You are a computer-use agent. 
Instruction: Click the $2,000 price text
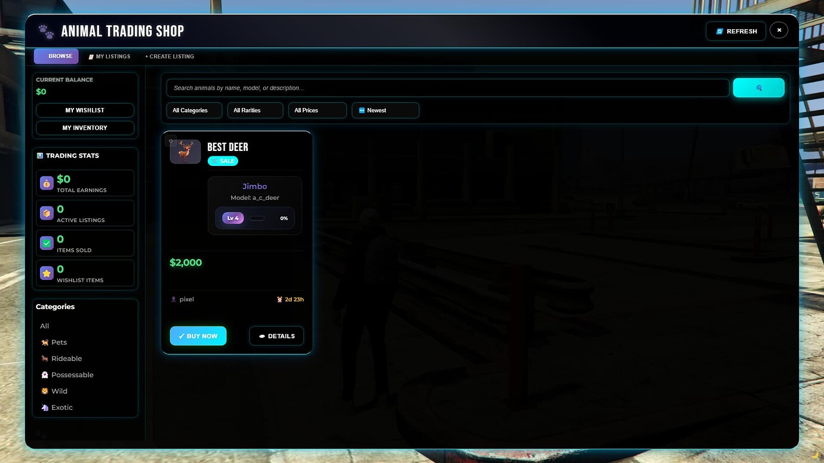186,263
